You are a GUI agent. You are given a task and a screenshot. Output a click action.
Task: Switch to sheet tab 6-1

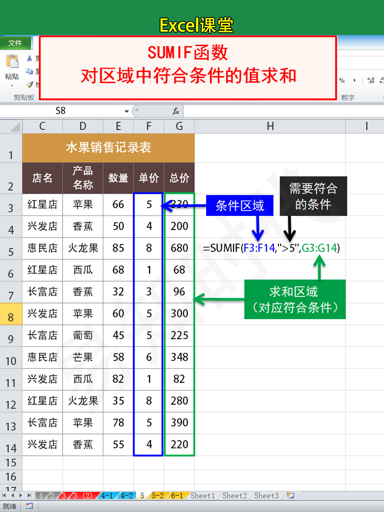coord(177,496)
